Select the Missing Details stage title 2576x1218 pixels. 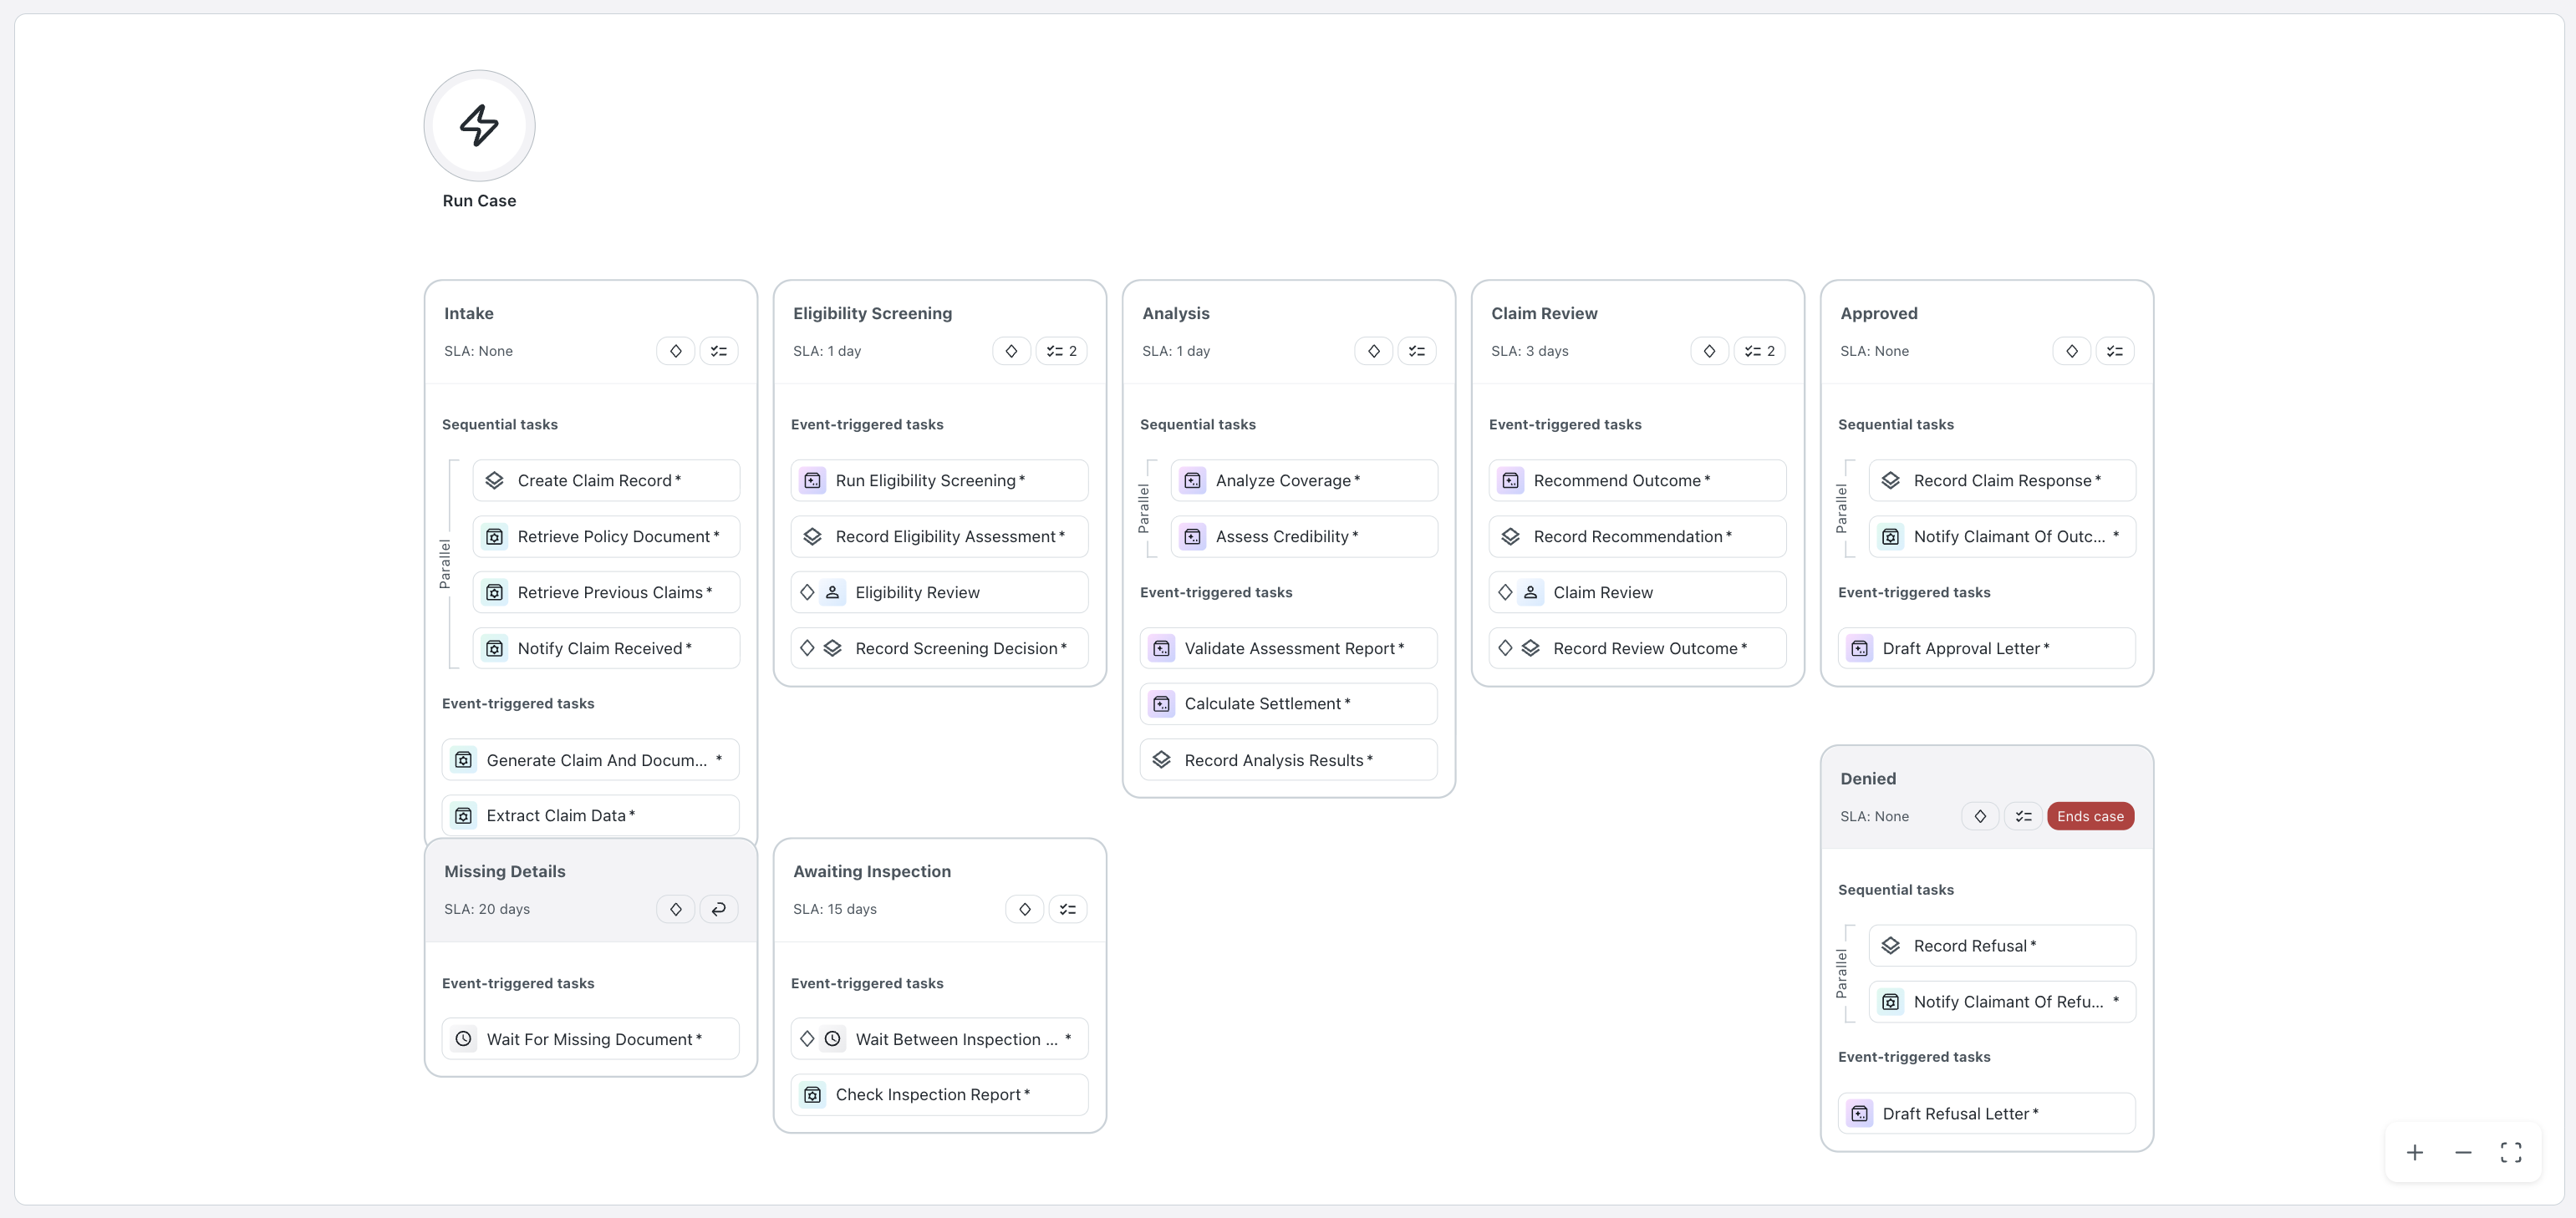pyautogui.click(x=505, y=871)
